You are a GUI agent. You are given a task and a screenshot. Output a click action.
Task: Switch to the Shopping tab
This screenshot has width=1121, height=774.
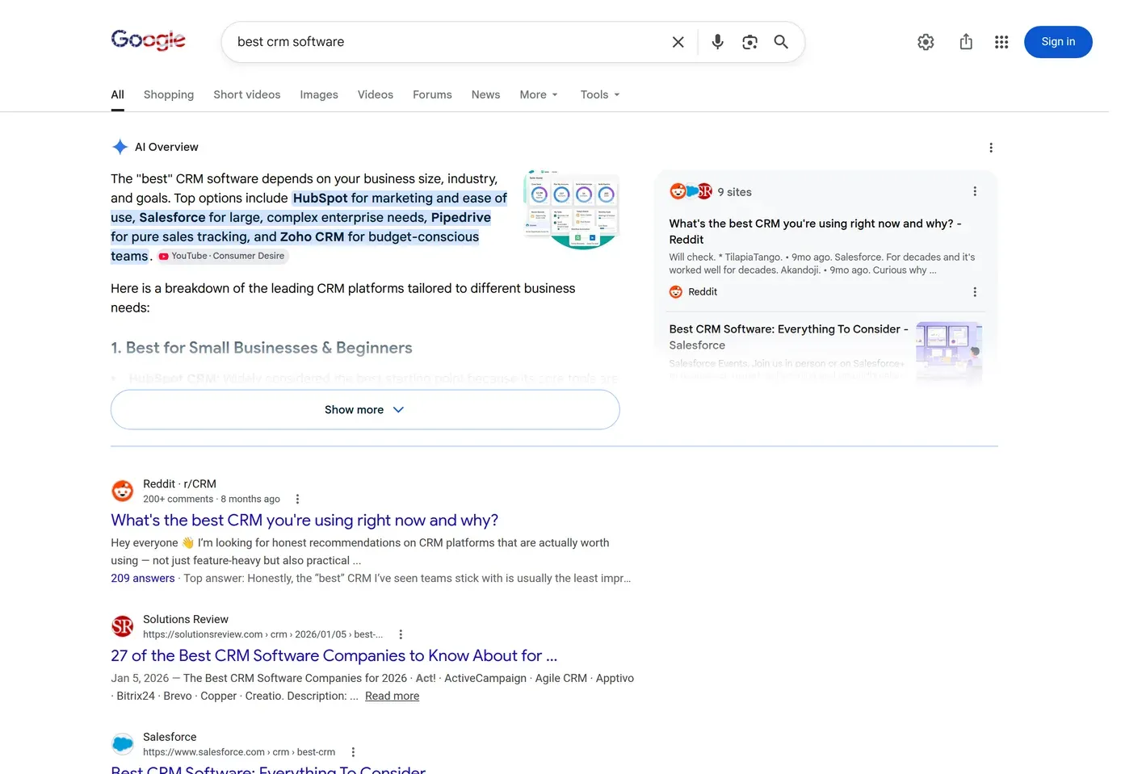[x=169, y=94]
